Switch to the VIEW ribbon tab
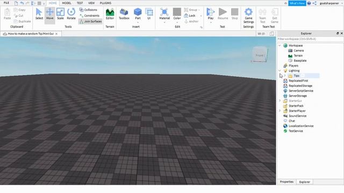This screenshot has width=344, height=193. [x=91, y=3]
